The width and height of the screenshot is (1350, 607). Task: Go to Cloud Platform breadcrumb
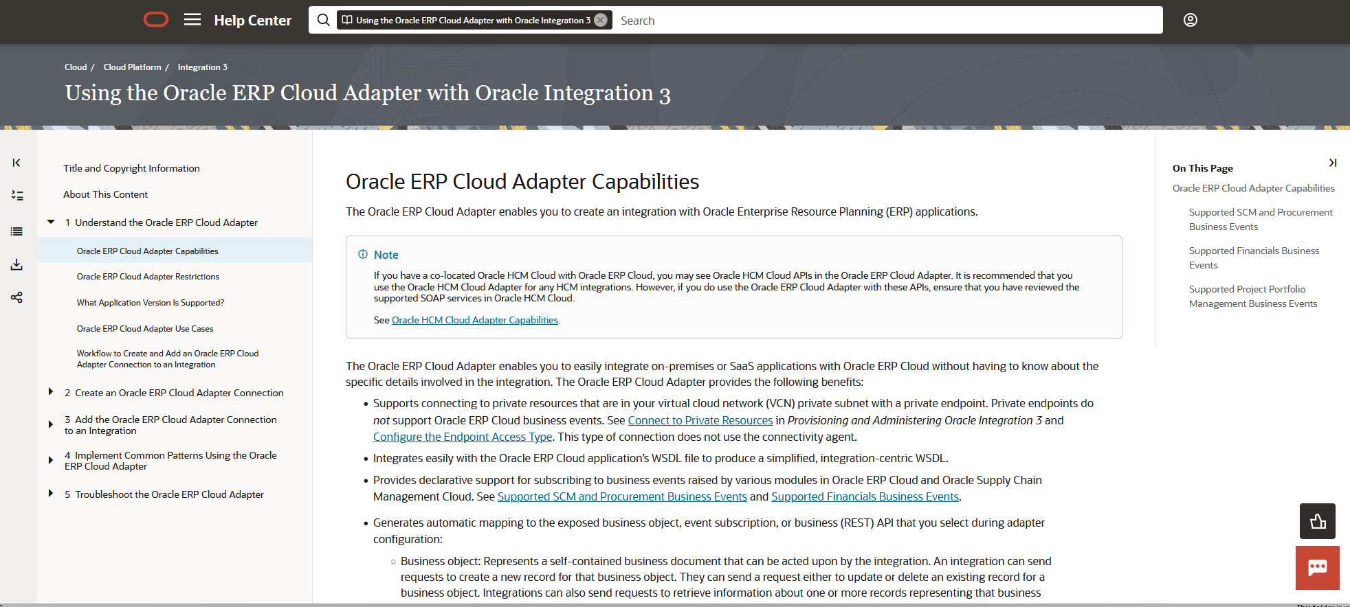click(132, 67)
